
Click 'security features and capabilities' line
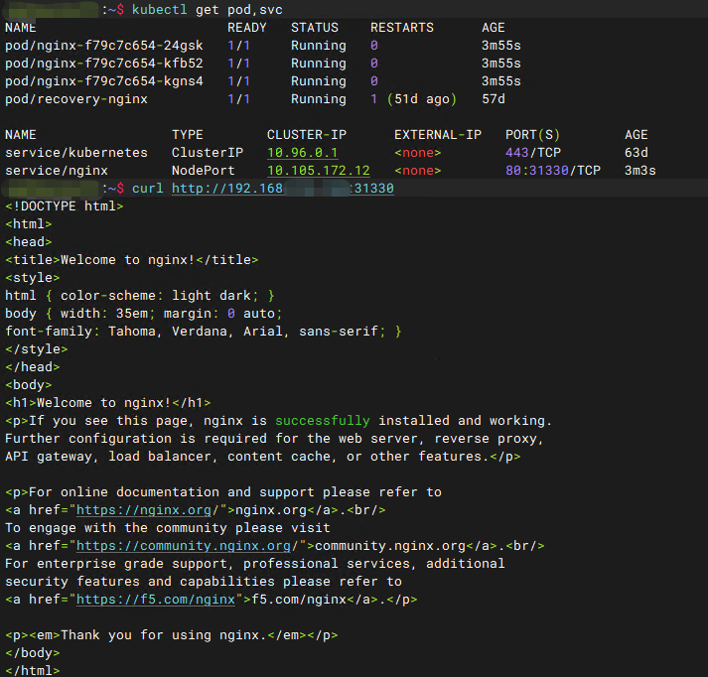coord(204,582)
